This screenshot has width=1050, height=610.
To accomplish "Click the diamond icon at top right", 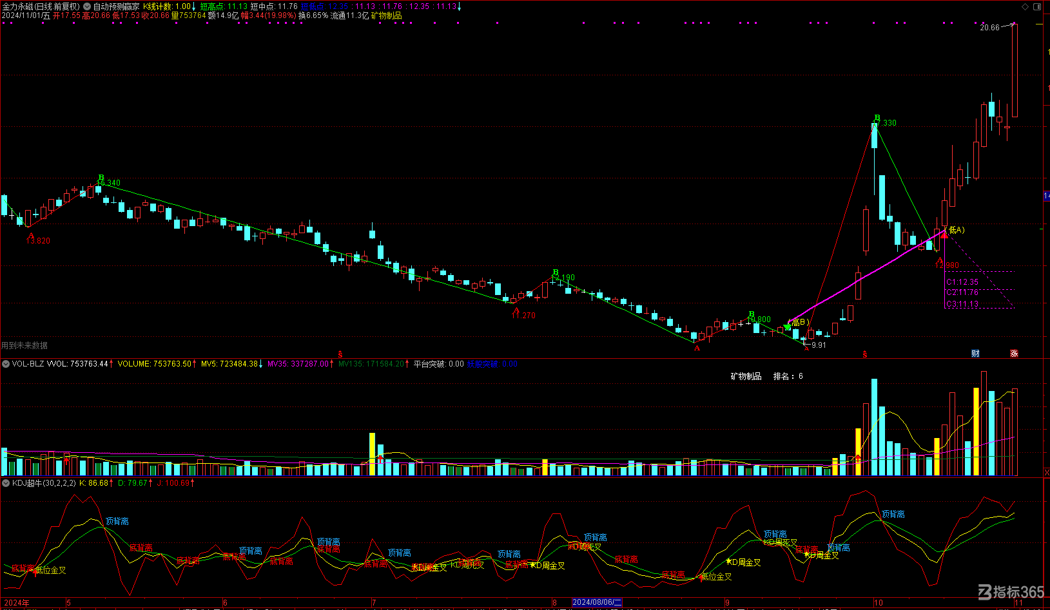I will pos(1026,6).
